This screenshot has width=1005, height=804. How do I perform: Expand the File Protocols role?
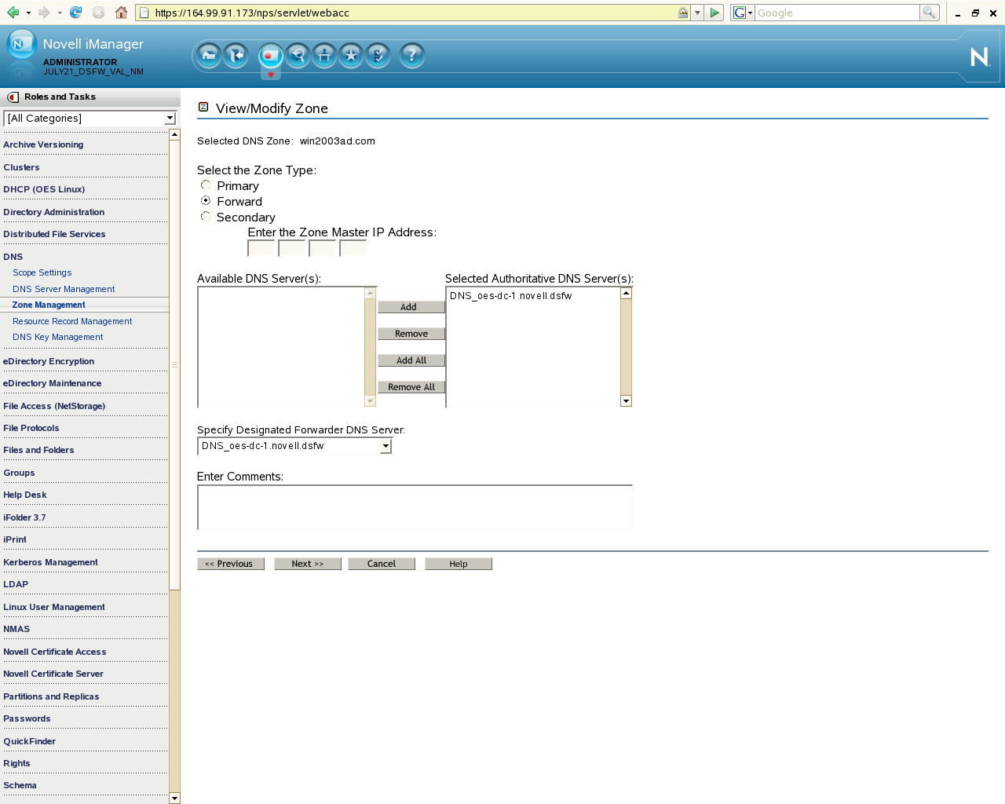pyautogui.click(x=31, y=428)
